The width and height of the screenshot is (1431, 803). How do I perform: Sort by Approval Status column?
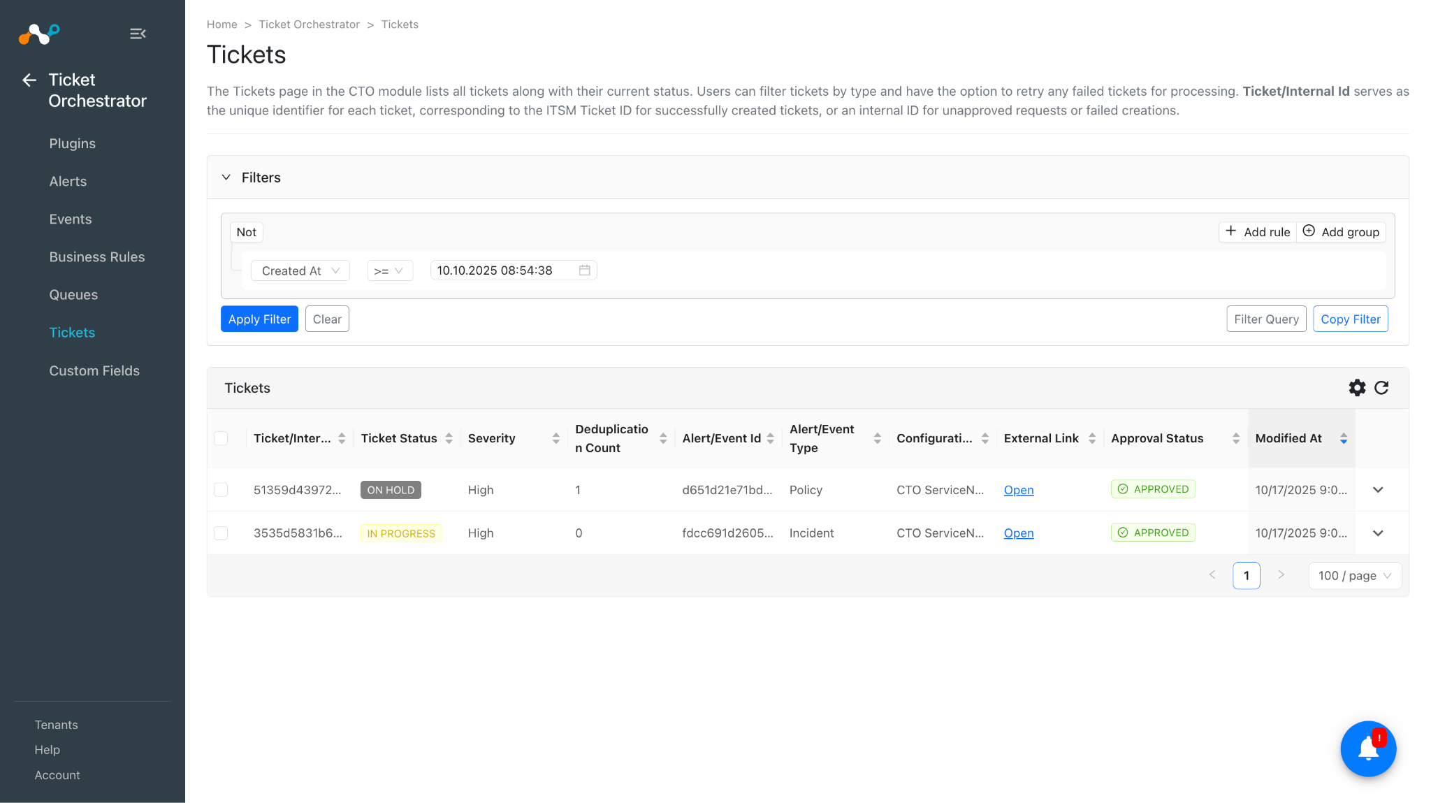pos(1236,438)
